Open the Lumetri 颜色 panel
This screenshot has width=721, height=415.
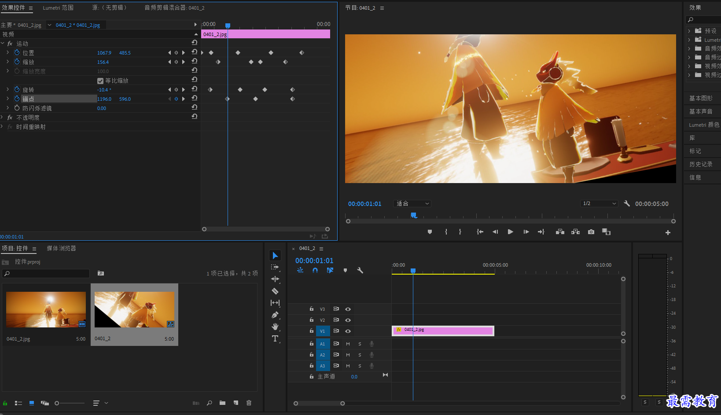click(704, 125)
